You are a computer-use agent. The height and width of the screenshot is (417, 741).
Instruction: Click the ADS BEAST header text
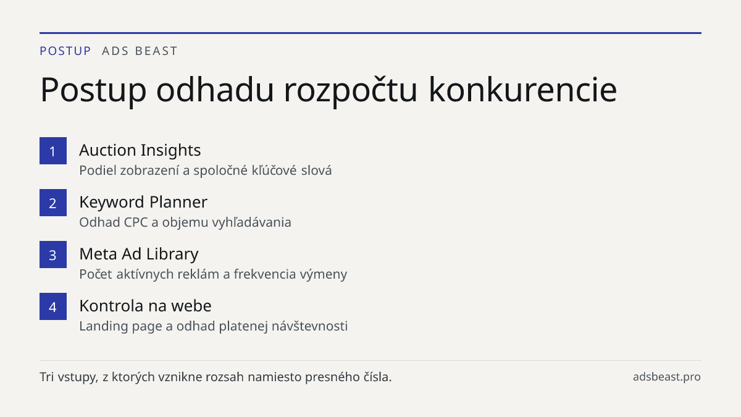pyautogui.click(x=140, y=51)
